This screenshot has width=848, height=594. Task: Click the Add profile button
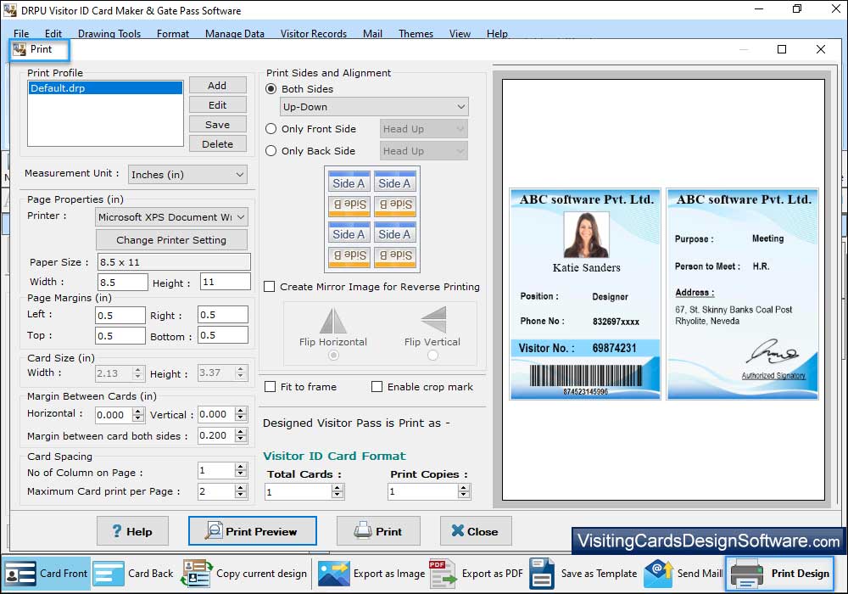[x=217, y=86]
